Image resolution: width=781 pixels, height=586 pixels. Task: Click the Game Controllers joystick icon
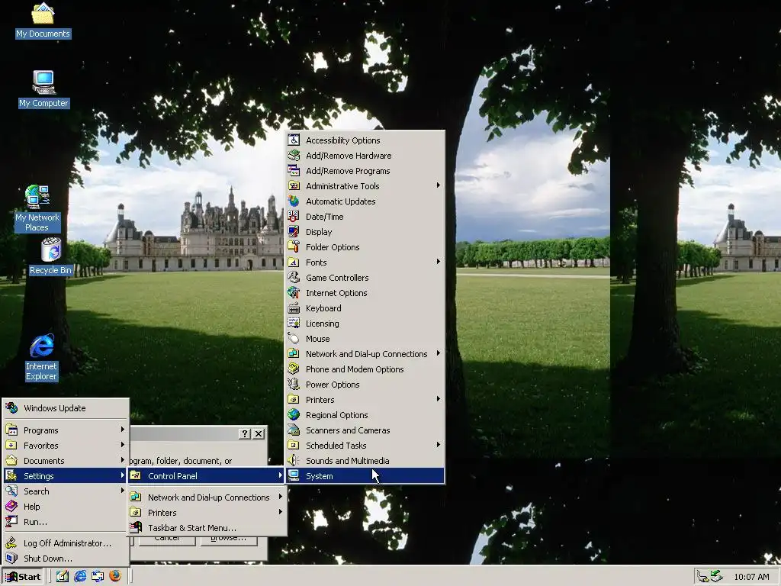[x=294, y=278]
